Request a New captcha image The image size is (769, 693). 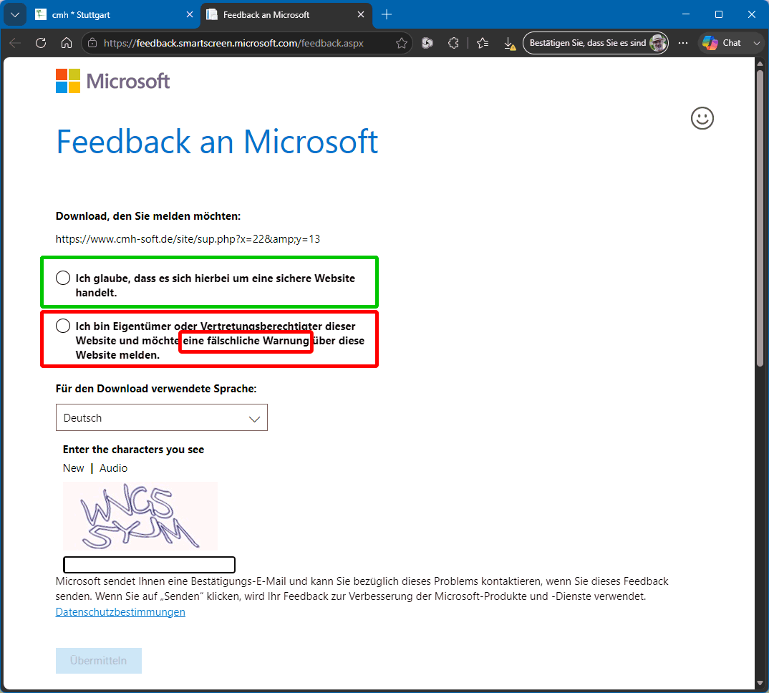[74, 468]
